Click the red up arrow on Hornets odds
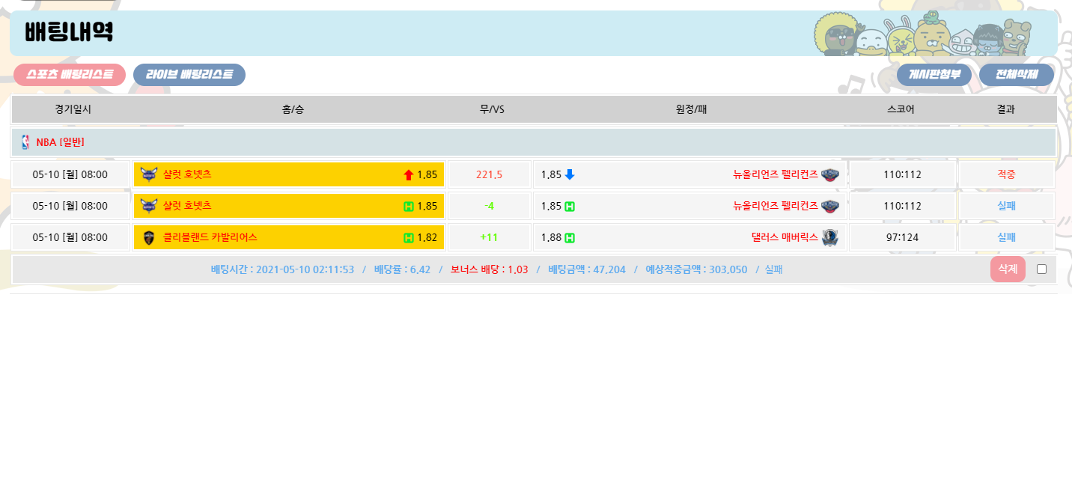 [x=409, y=175]
